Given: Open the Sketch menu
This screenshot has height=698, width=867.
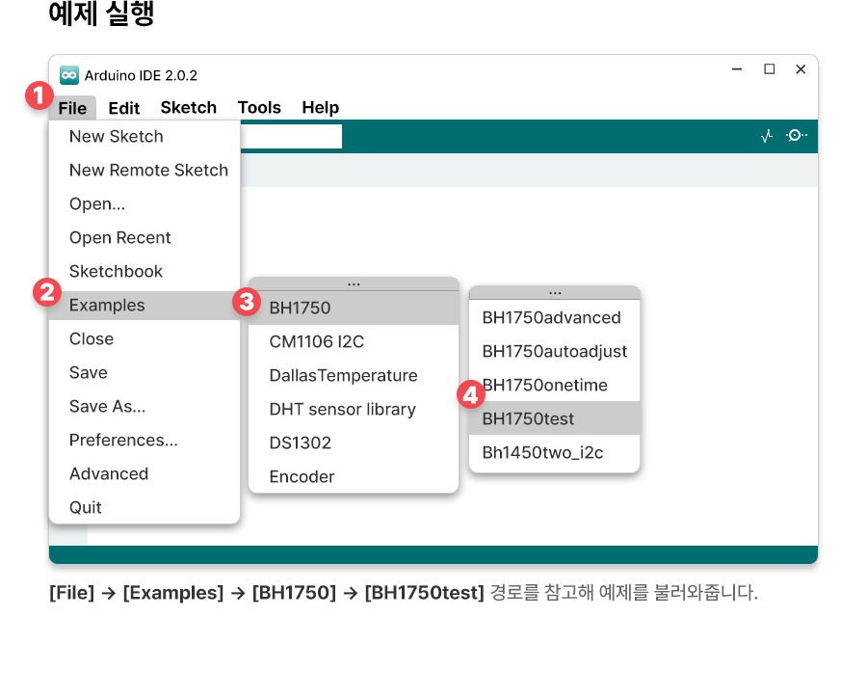Looking at the screenshot, I should click(188, 108).
